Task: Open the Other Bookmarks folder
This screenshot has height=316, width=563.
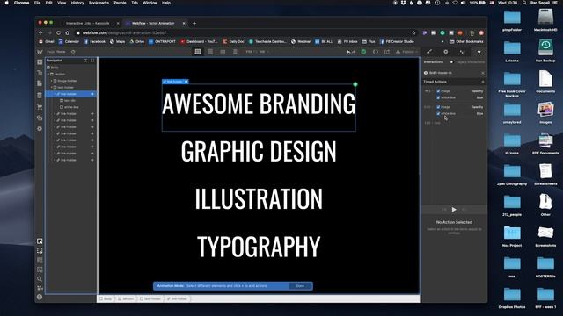Action: click(x=466, y=42)
